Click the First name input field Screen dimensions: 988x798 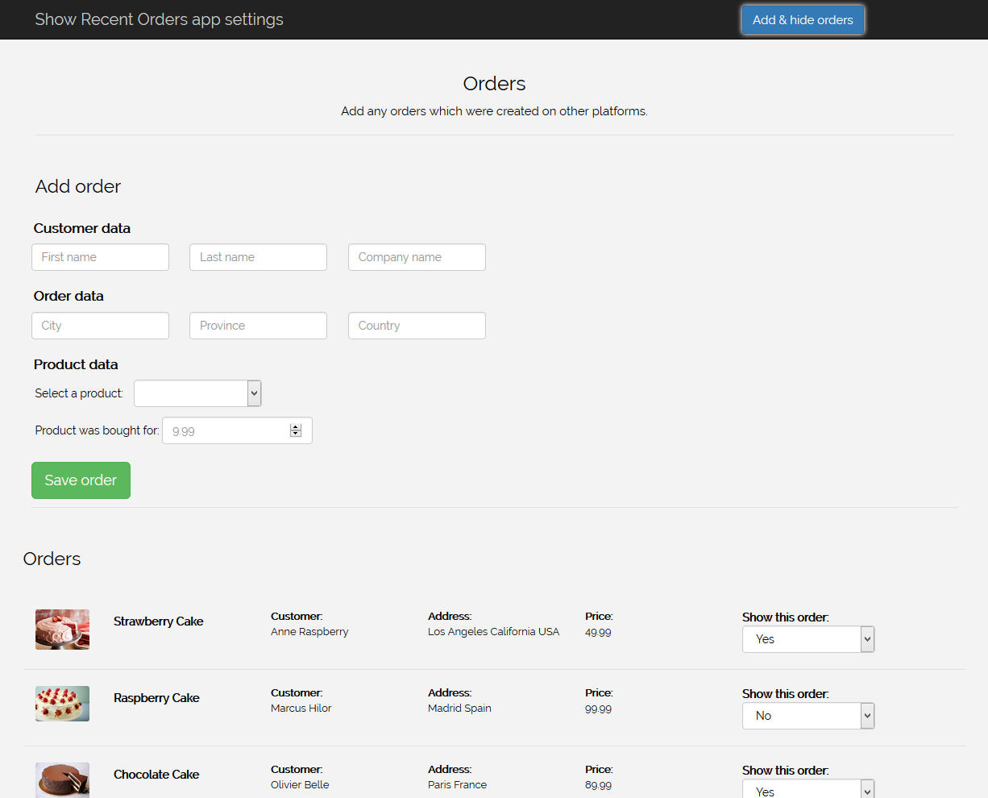[x=100, y=256]
